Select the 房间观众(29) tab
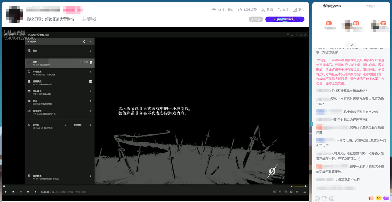 [332, 6]
